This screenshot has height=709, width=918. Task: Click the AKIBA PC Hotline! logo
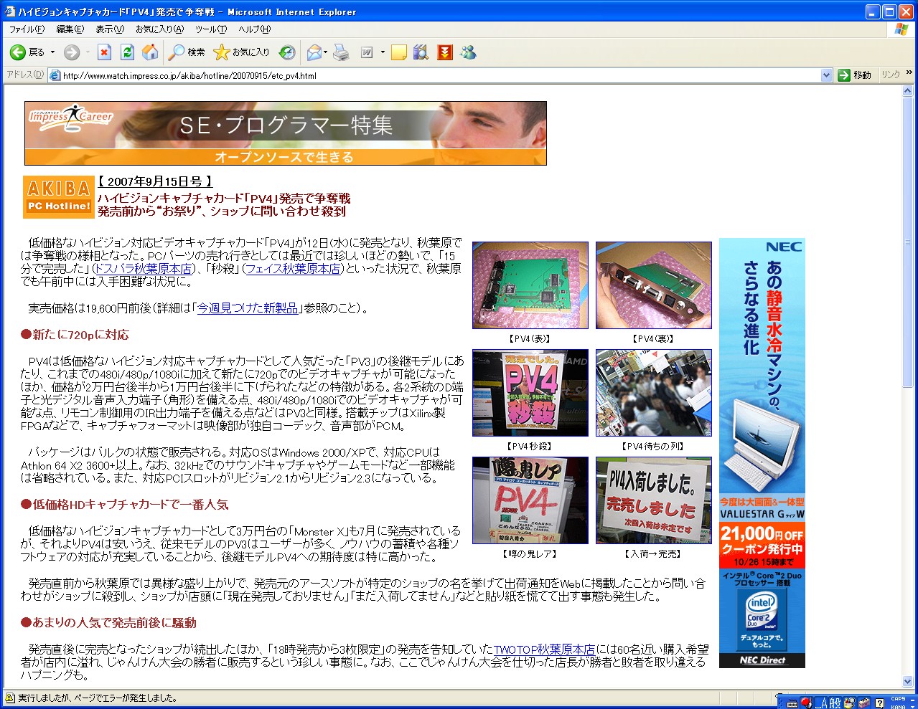click(x=59, y=197)
